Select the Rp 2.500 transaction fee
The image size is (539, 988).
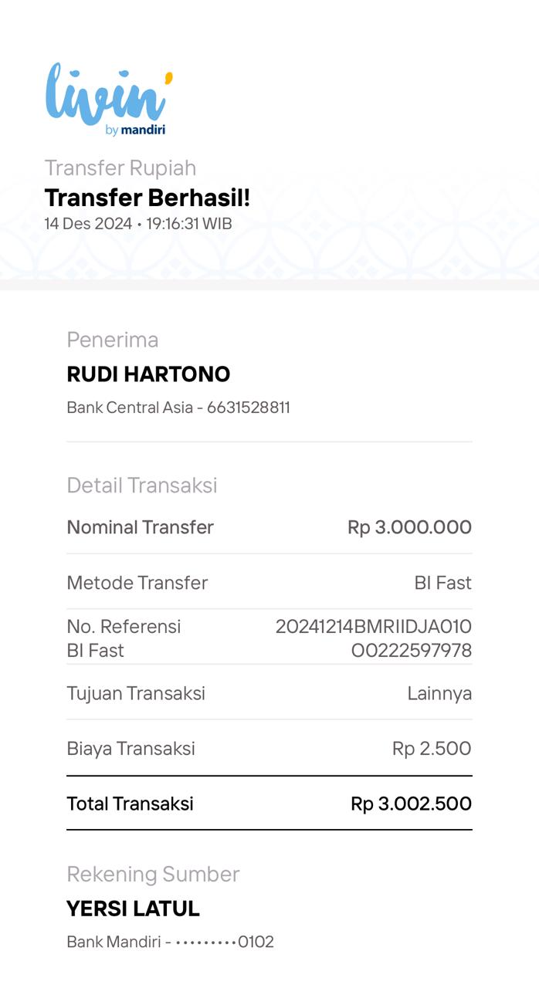432,748
